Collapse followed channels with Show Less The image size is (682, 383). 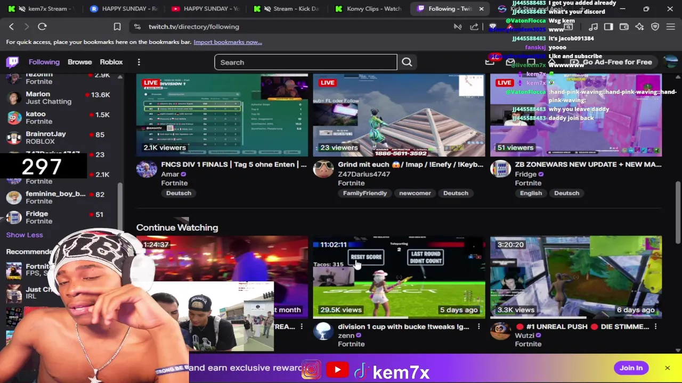click(25, 235)
